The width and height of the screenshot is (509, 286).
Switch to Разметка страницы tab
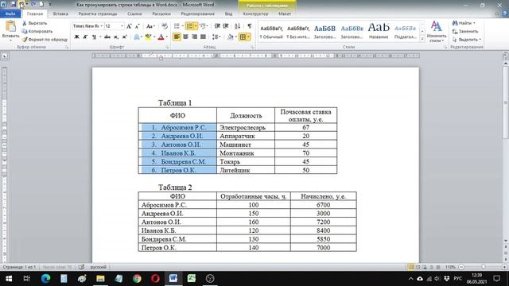point(98,14)
